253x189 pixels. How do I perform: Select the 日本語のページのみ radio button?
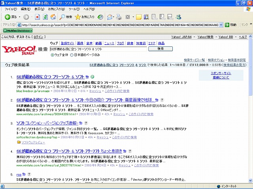click(x=72, y=55)
